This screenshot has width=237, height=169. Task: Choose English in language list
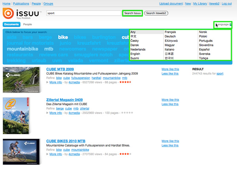tap(135, 54)
